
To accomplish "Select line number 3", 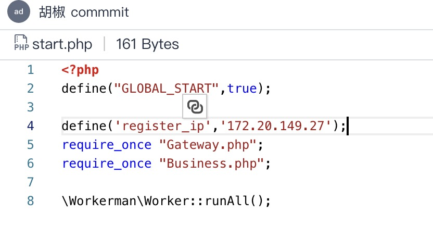I will (30, 107).
